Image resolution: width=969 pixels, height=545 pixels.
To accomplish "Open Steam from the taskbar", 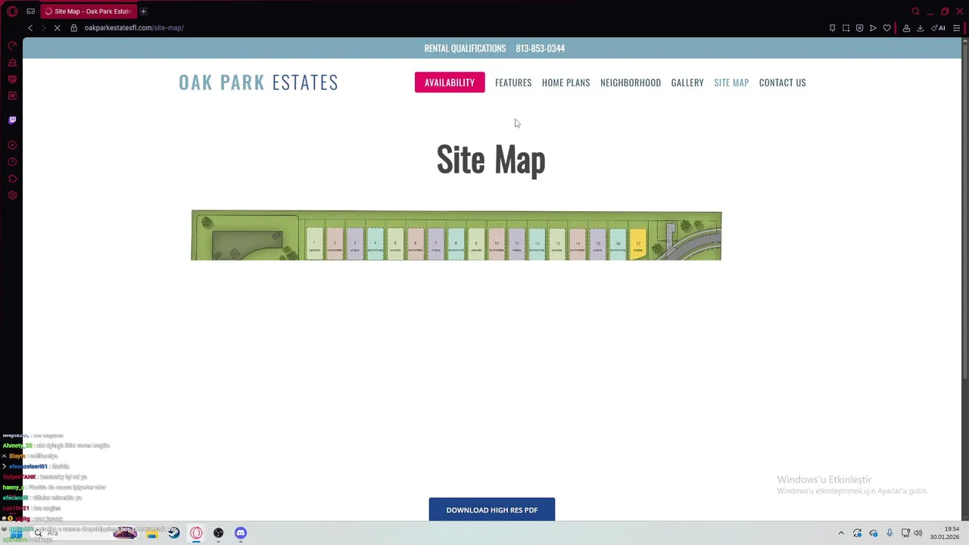I will [x=174, y=533].
